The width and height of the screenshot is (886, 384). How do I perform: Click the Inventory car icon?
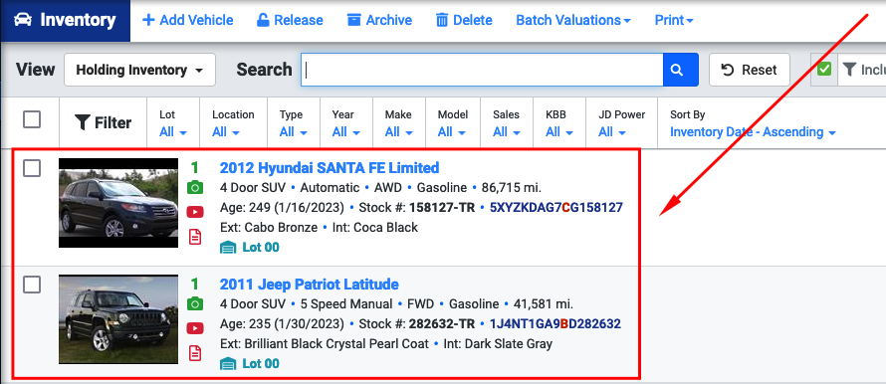click(23, 20)
